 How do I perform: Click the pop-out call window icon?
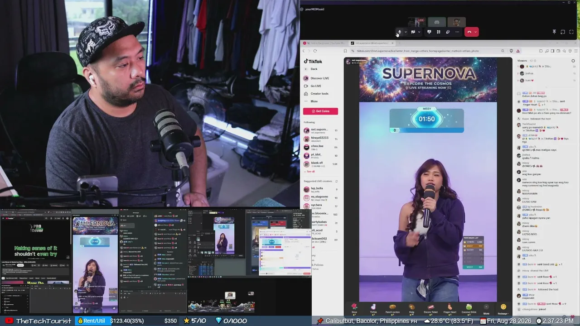click(563, 32)
